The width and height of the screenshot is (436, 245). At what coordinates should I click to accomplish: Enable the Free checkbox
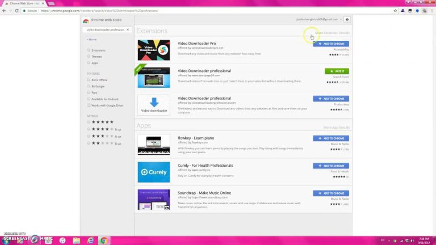pos(89,92)
